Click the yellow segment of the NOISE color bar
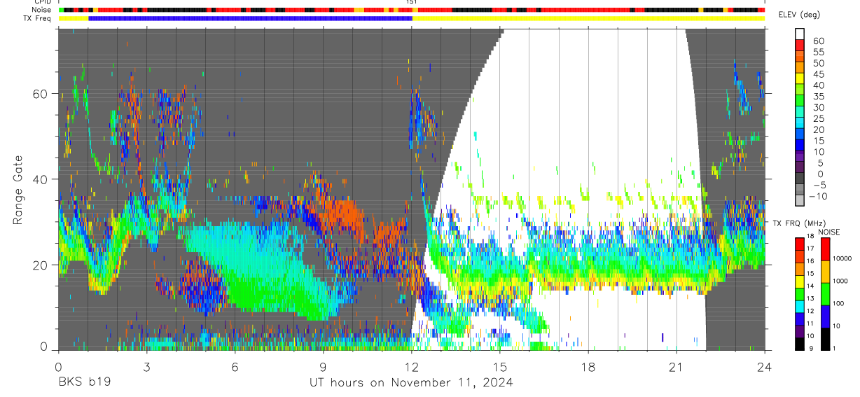860x397 pixels. click(824, 272)
